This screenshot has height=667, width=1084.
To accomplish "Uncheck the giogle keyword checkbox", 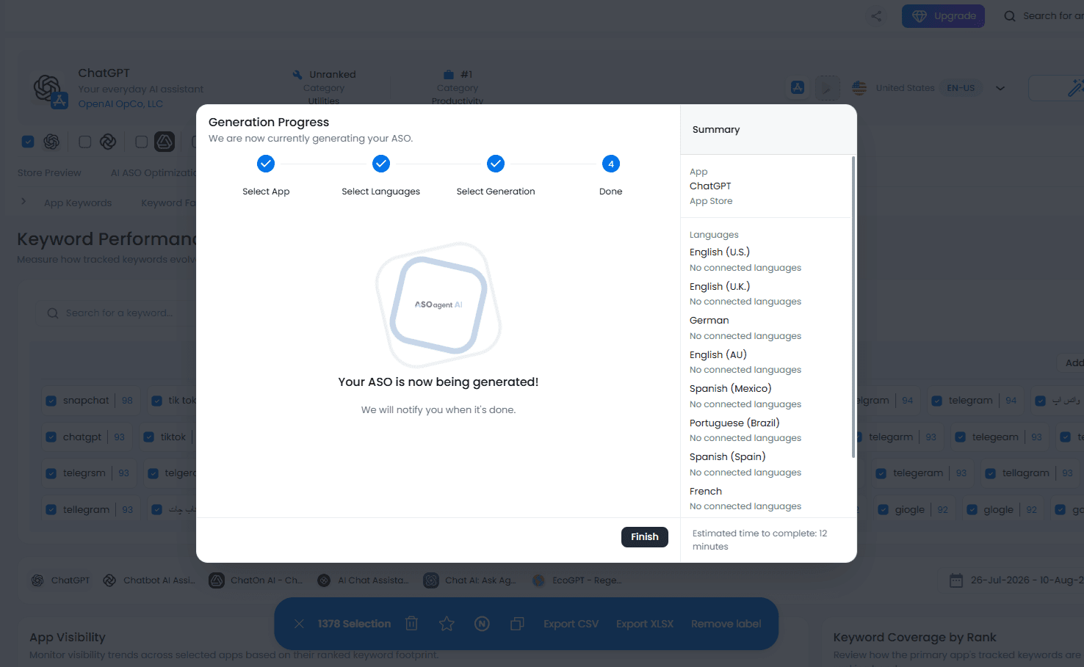I will pos(884,510).
